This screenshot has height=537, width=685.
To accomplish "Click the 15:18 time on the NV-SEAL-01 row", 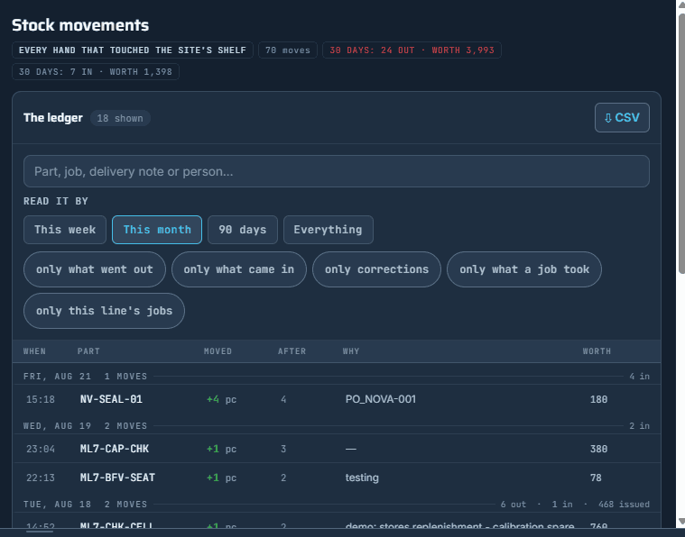I will (41, 399).
